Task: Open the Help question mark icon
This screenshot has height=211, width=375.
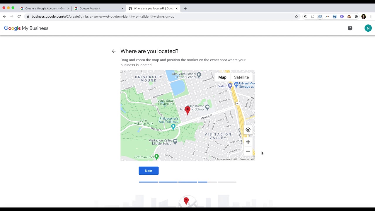Action: [x=350, y=28]
